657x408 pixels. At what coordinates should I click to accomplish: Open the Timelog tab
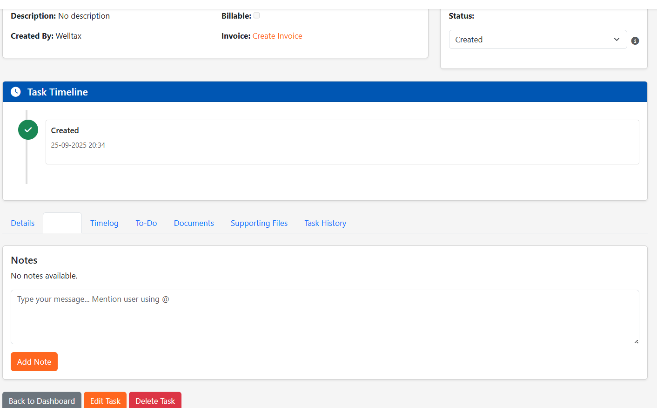tap(104, 223)
